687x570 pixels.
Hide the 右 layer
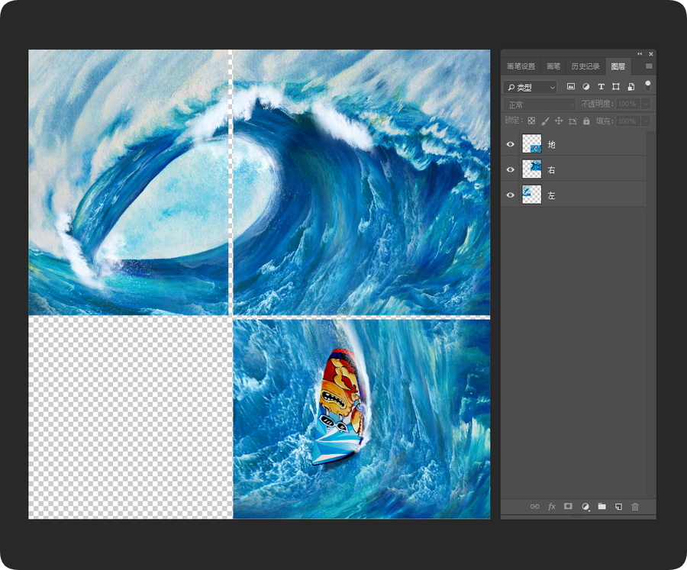[x=511, y=169]
